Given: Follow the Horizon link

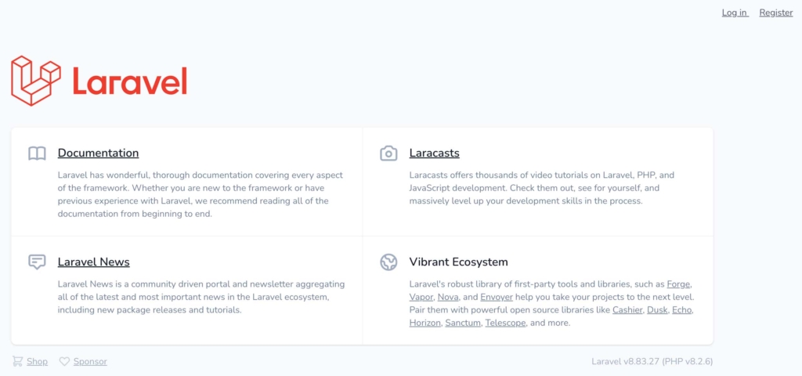Looking at the screenshot, I should [425, 324].
